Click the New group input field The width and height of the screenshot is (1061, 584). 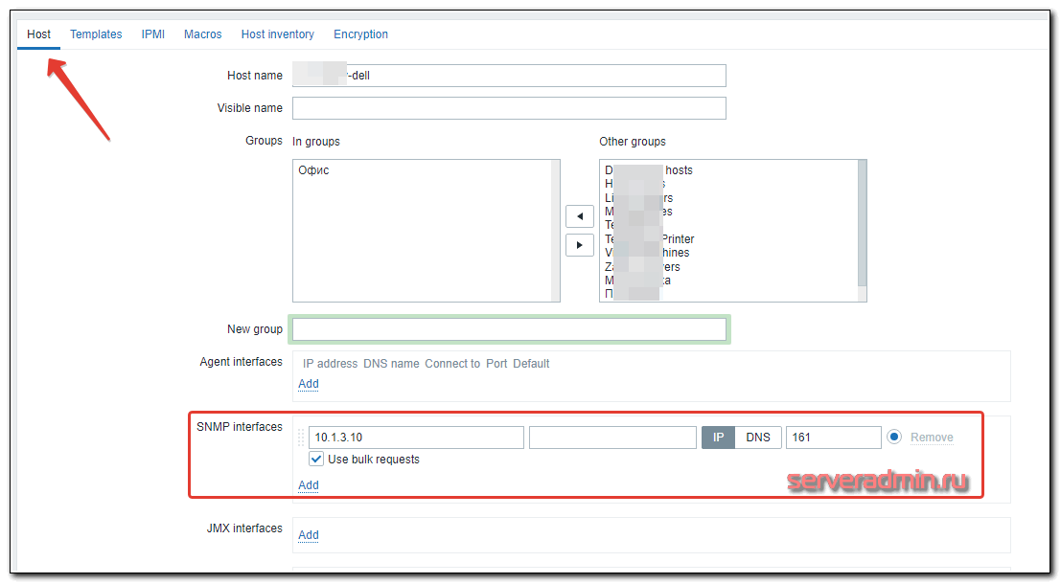[x=509, y=329]
